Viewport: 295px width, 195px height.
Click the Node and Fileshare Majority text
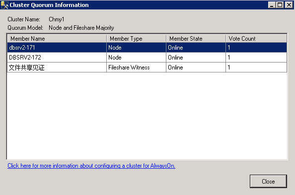pyautogui.click(x=81, y=28)
